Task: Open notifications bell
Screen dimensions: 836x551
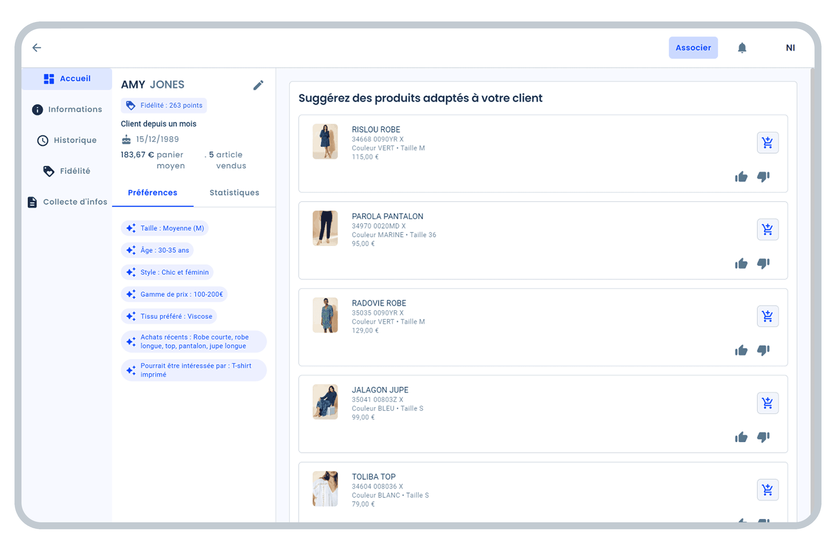Action: pyautogui.click(x=742, y=48)
